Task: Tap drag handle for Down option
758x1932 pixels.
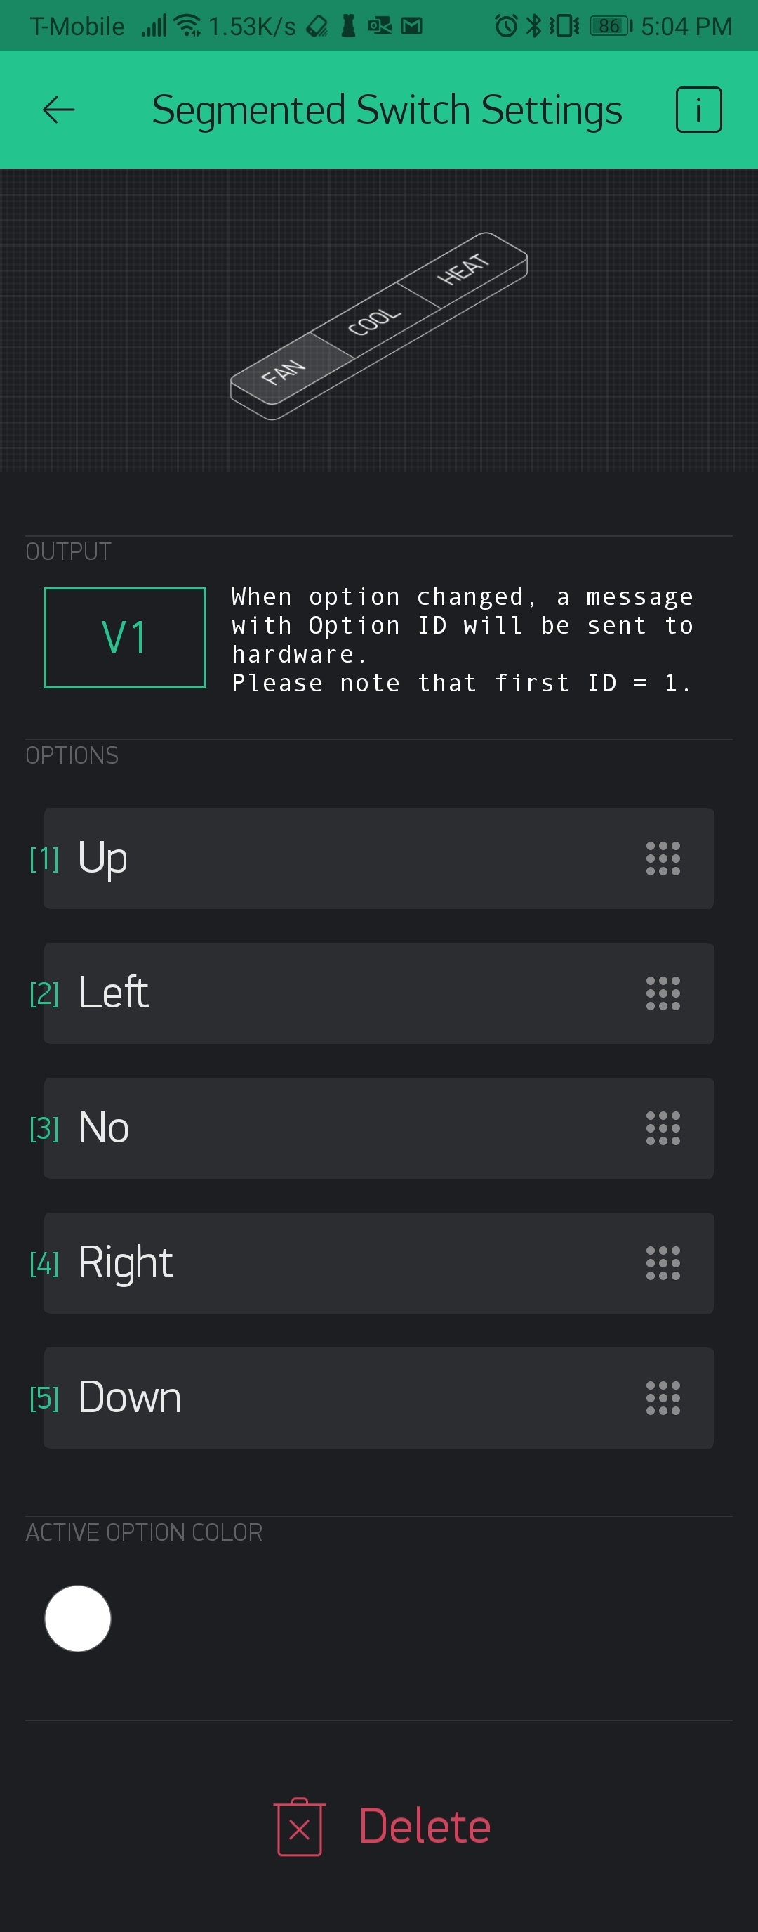Action: 663,1399
